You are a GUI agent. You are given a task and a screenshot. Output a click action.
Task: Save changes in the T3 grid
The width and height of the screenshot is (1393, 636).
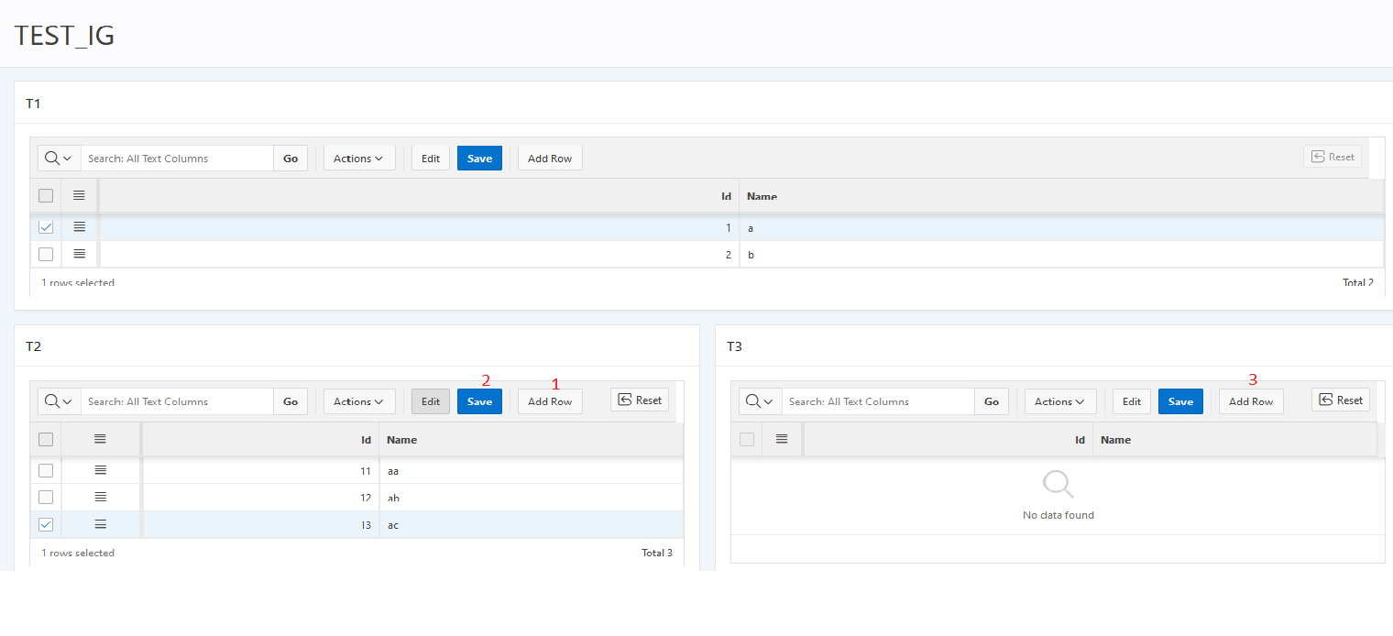click(1180, 401)
